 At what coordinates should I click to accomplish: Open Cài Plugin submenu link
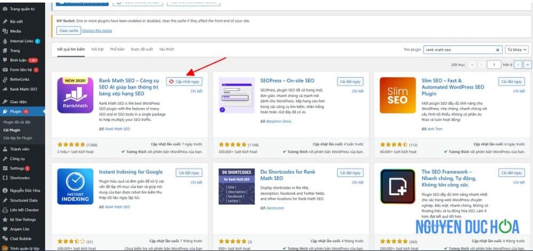tap(12, 130)
